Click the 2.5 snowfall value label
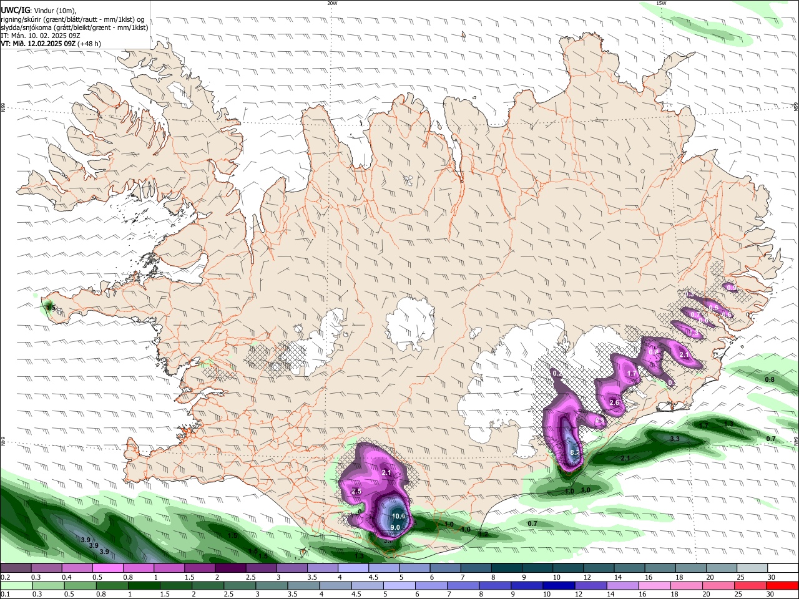Viewport: 799px width, 599px height. click(x=356, y=492)
